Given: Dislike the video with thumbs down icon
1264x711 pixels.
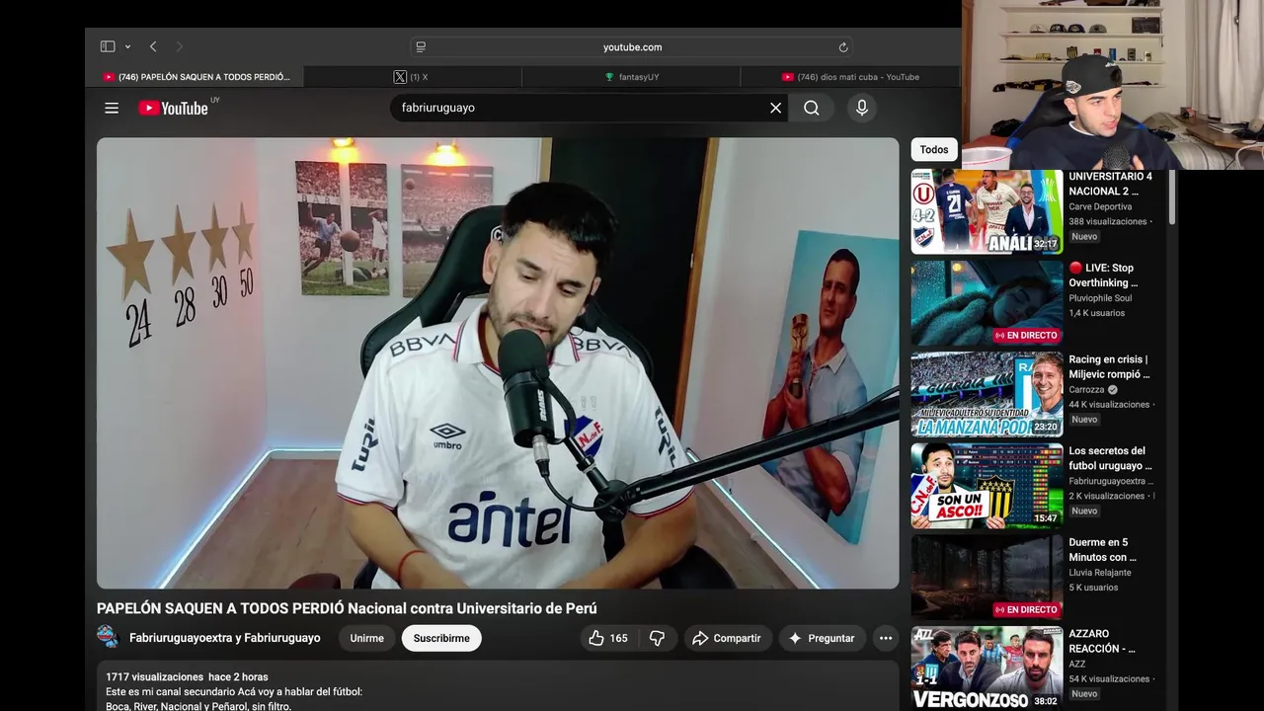Looking at the screenshot, I should 657,638.
